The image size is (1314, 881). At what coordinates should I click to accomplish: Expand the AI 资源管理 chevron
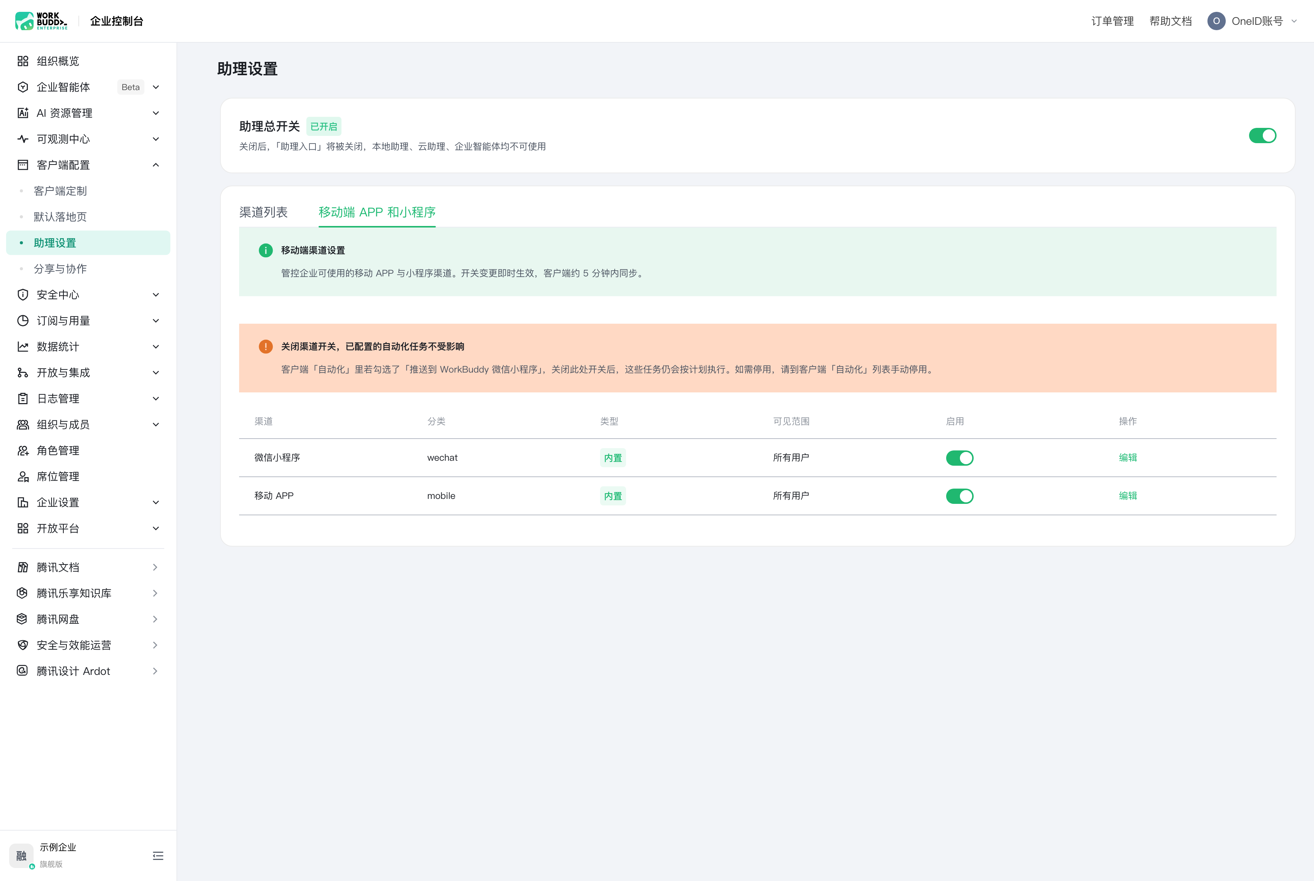156,113
